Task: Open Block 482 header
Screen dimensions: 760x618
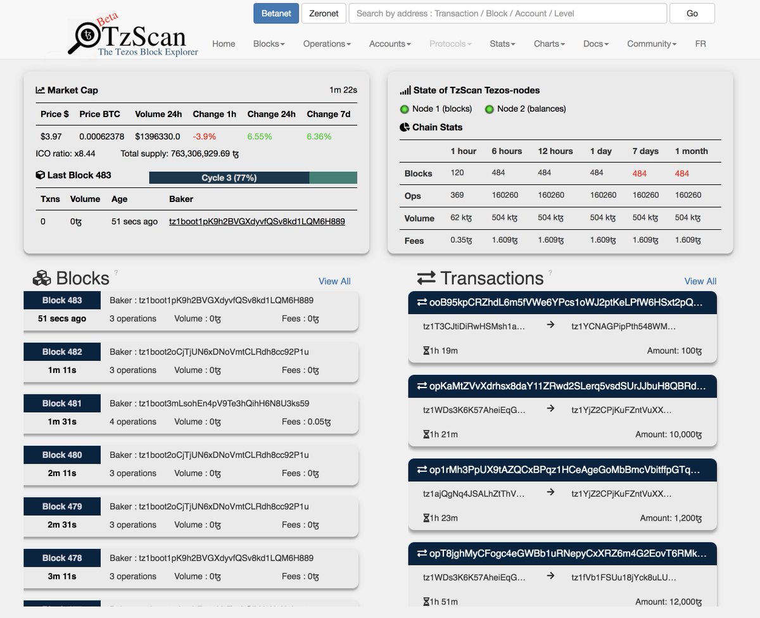Action: pos(62,352)
